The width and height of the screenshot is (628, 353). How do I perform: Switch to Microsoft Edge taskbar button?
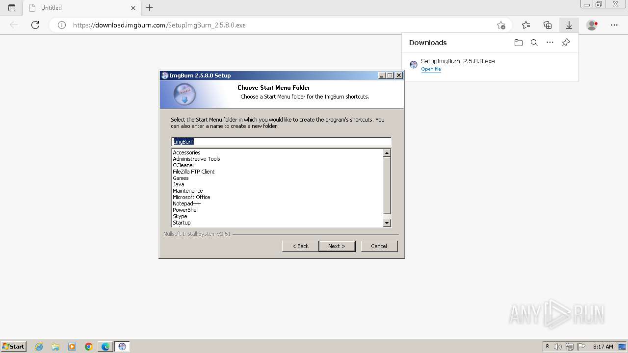pos(105,347)
